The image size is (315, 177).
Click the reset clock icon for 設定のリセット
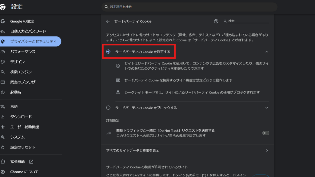click(x=2, y=147)
